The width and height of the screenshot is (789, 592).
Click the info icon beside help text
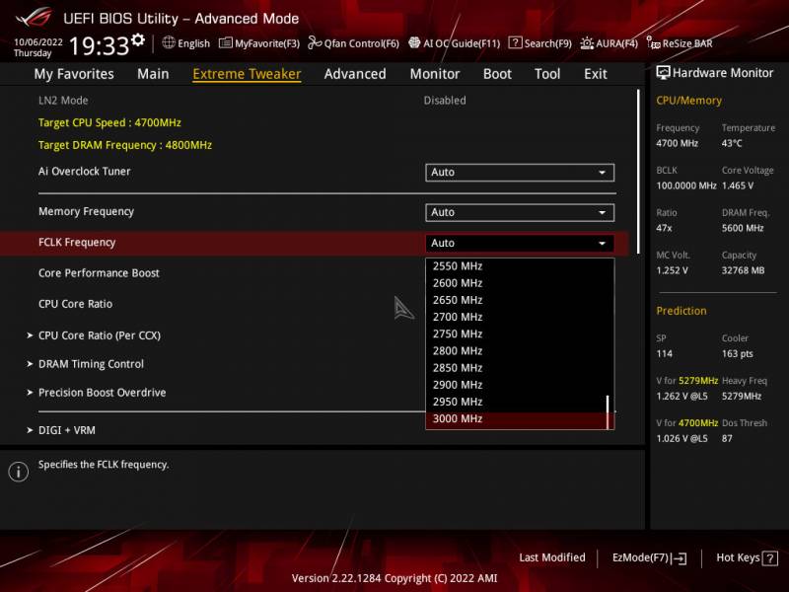point(19,472)
